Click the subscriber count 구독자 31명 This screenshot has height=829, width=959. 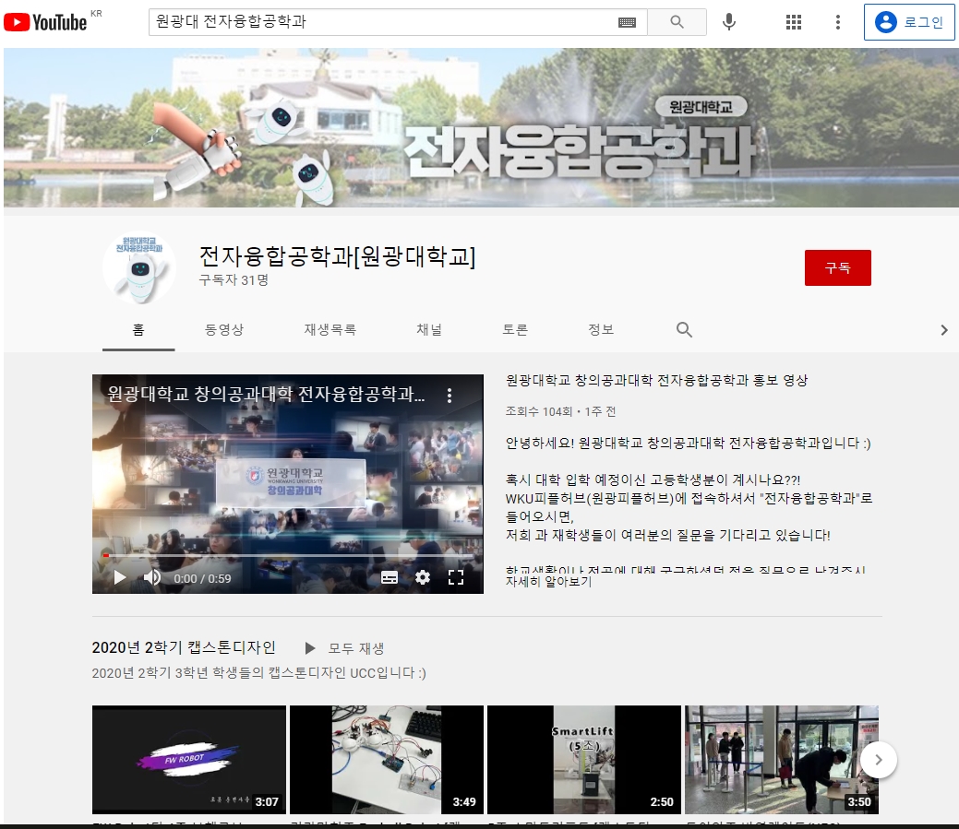coord(234,279)
